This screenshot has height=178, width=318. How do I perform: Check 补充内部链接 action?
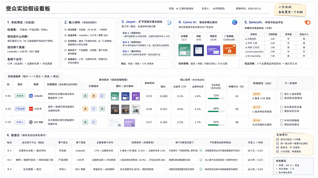point(282,120)
